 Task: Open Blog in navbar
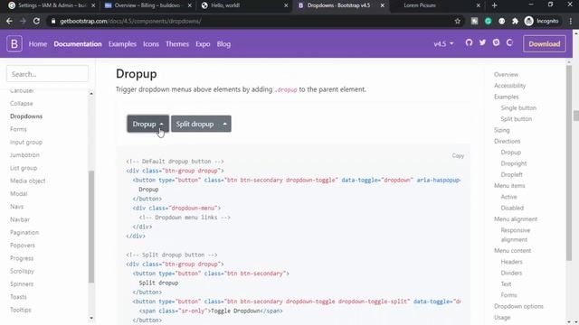pyautogui.click(x=223, y=44)
